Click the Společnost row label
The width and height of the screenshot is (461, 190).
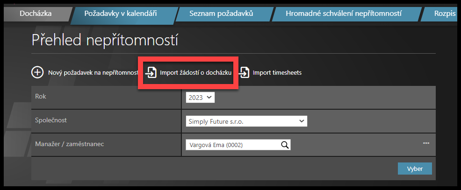tap(52, 120)
